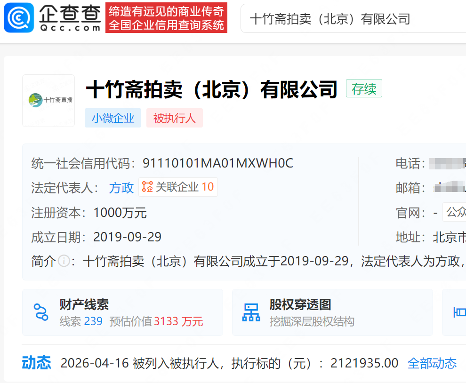Select the 被执行人 red tag
Screen dimensions: 466x383
coord(174,118)
